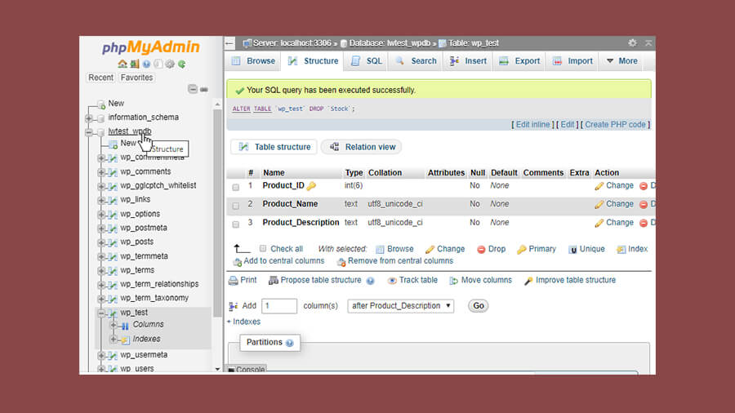Open wp_usermeta table in the tree
Image resolution: width=735 pixels, height=413 pixels.
coord(144,355)
